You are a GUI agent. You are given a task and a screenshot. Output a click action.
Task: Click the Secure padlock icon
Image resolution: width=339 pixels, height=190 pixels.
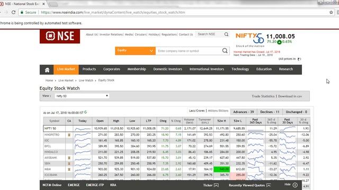coord(22,12)
